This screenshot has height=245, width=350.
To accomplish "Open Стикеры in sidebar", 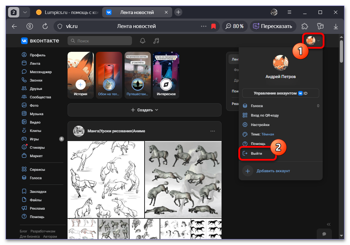I will click(33, 147).
